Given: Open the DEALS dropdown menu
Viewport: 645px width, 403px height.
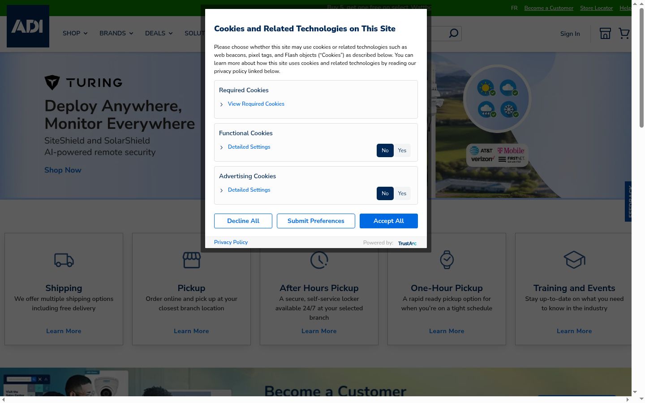Looking at the screenshot, I should pyautogui.click(x=159, y=33).
